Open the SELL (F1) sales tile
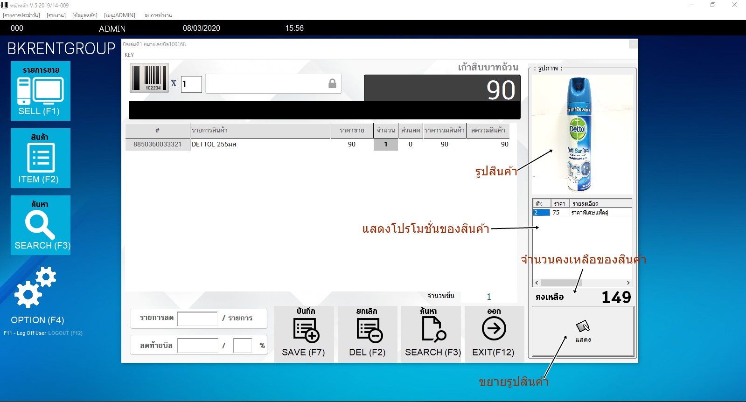 [41, 91]
